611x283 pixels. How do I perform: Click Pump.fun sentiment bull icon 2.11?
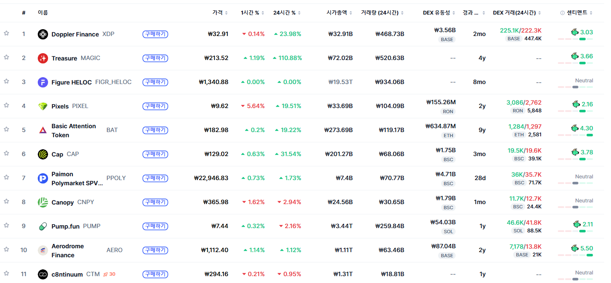(x=577, y=224)
